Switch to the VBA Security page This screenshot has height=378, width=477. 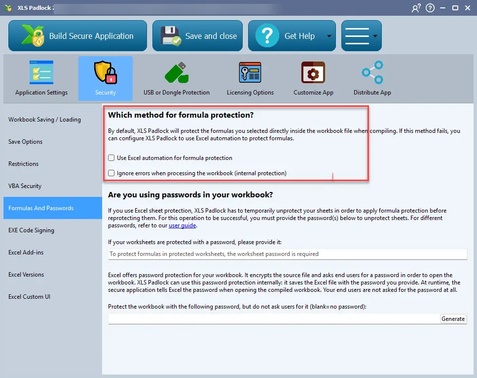pyautogui.click(x=25, y=186)
